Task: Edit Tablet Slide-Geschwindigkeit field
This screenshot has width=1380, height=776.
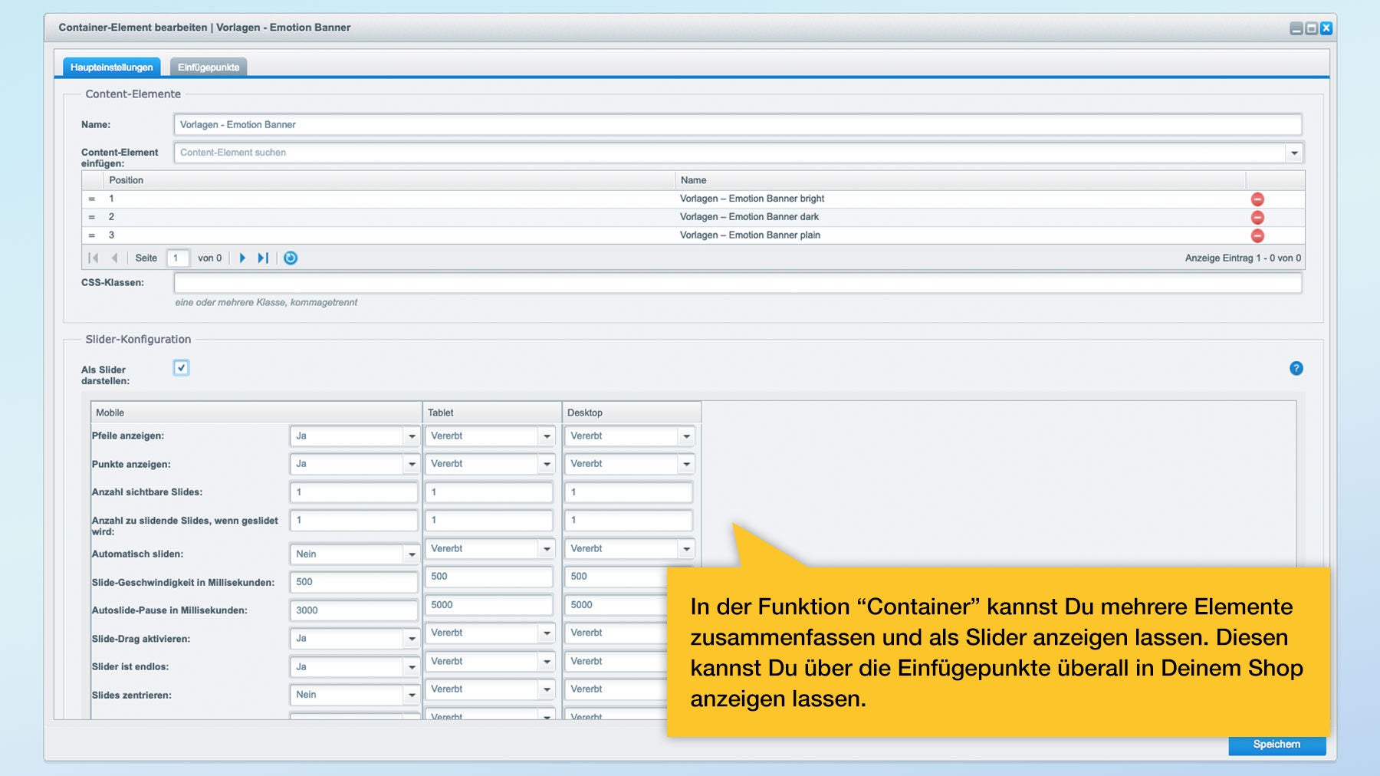Action: click(x=489, y=577)
